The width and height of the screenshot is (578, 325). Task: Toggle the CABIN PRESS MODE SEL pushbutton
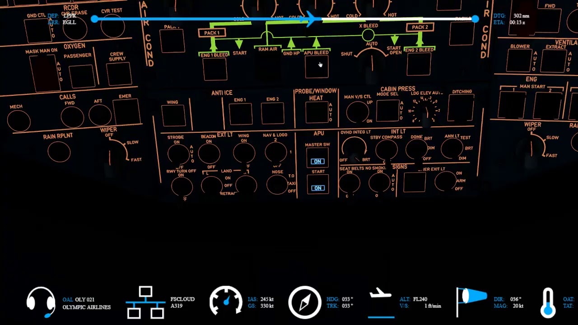pos(388,111)
